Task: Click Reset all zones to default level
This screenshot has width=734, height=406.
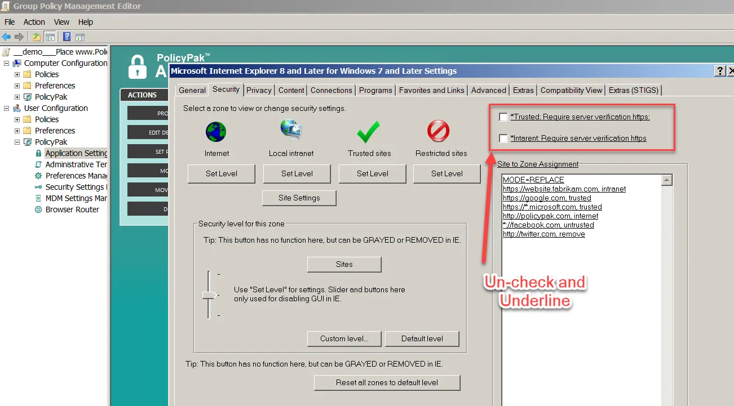Action: click(x=387, y=383)
